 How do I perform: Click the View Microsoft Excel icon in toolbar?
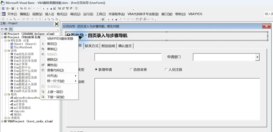pyautogui.click(x=3, y=9)
